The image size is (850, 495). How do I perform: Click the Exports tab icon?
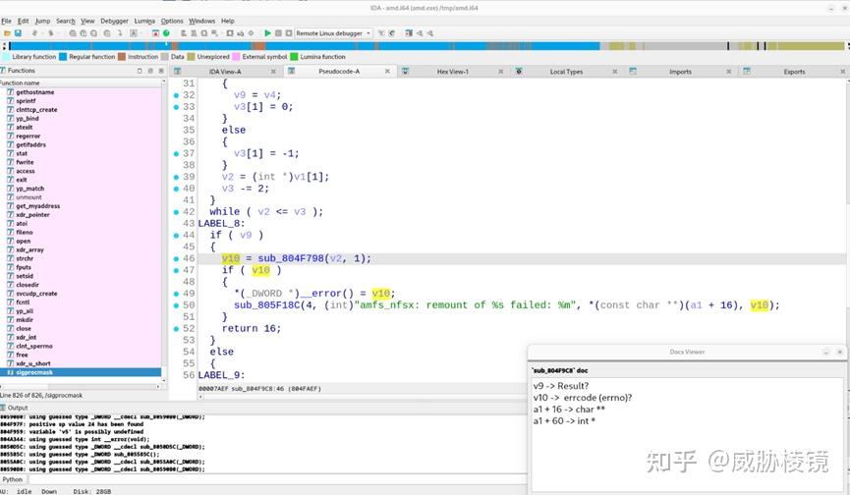pyautogui.click(x=747, y=72)
